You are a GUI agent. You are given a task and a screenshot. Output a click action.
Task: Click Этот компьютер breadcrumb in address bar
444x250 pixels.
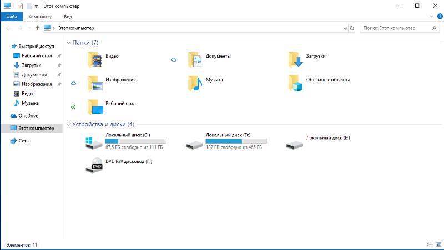pyautogui.click(x=76, y=28)
